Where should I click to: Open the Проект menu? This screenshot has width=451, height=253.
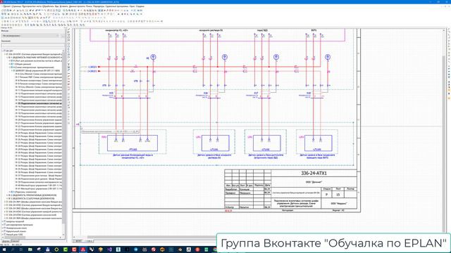click(x=6, y=6)
